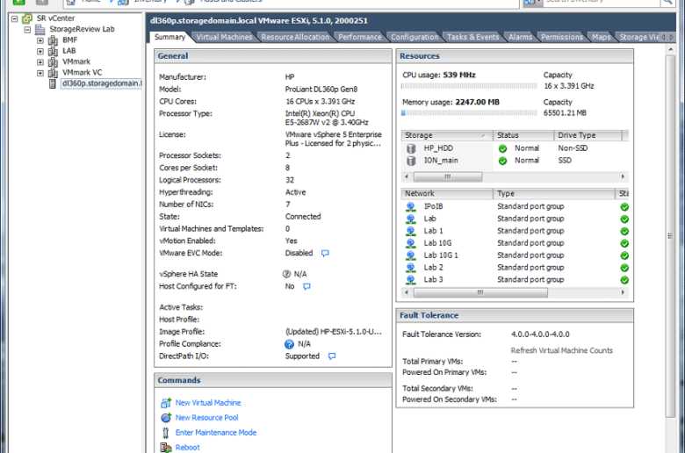
Task: Click the ION_main datastore icon
Action: (411, 161)
